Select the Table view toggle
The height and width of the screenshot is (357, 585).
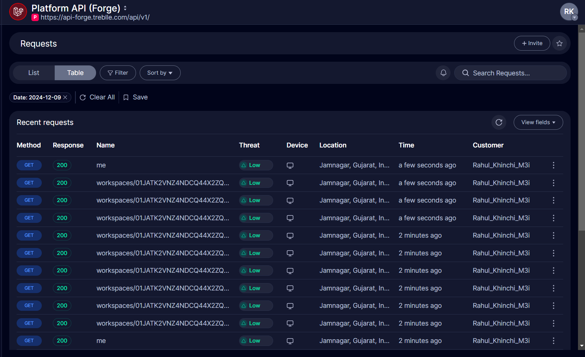[75, 73]
